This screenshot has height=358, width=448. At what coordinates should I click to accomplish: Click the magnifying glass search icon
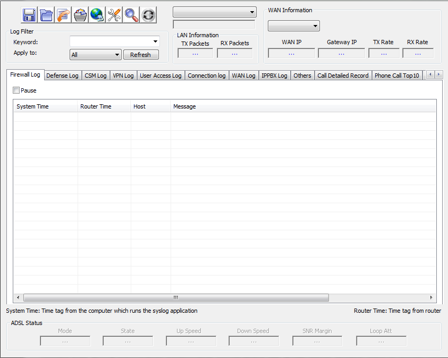tap(131, 15)
